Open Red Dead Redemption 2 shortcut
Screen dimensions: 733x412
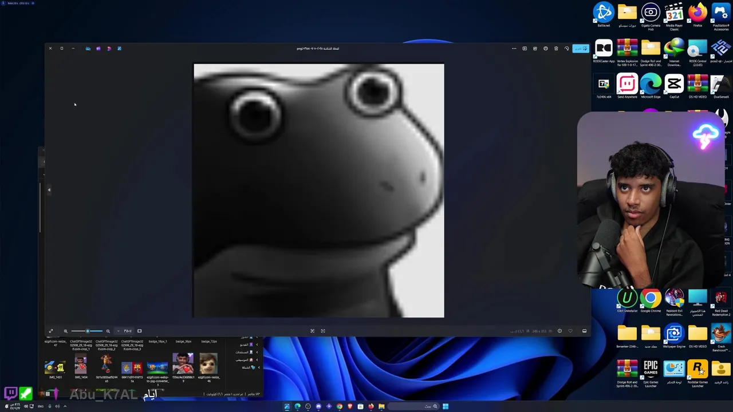(721, 302)
